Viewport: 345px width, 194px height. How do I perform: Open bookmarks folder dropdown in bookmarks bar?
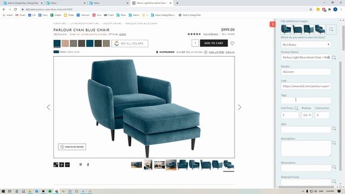pos(145,15)
